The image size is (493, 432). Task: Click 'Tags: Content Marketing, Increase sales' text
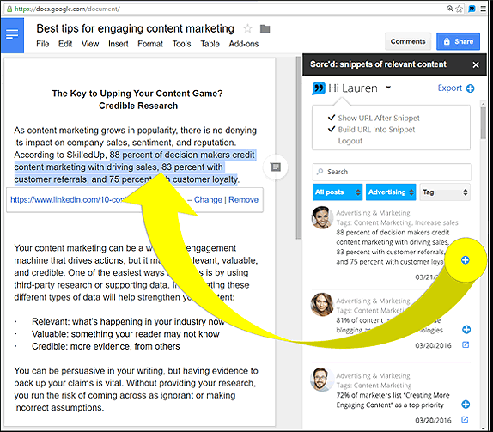tap(397, 222)
